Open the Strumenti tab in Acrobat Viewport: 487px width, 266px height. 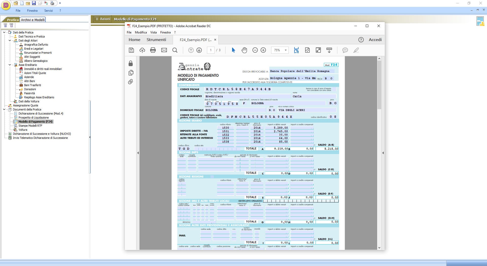tap(156, 40)
